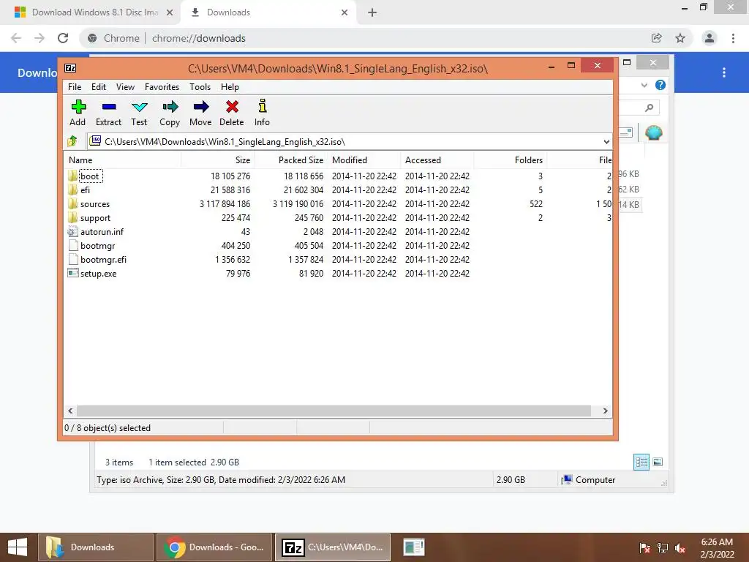The image size is (749, 562).
Task: Click Chrome share page icon
Action: [657, 38]
